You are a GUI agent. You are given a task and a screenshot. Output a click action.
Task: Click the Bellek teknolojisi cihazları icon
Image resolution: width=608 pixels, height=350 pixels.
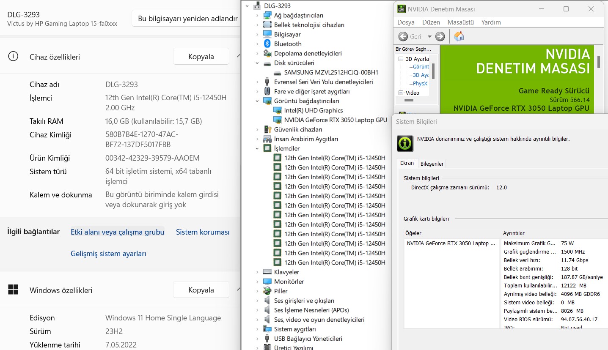coord(267,25)
